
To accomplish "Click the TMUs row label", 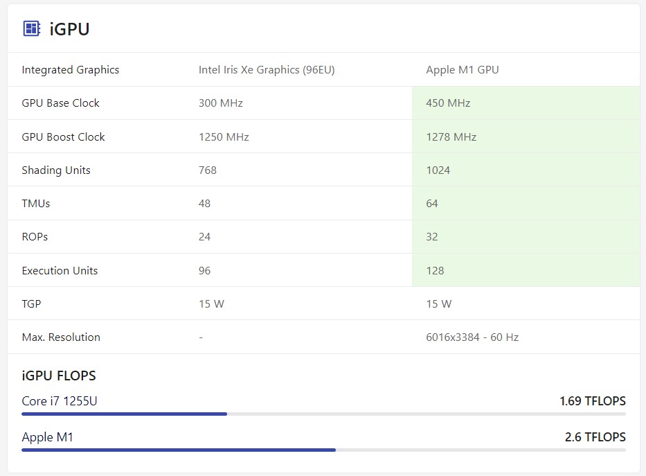I will pos(36,204).
